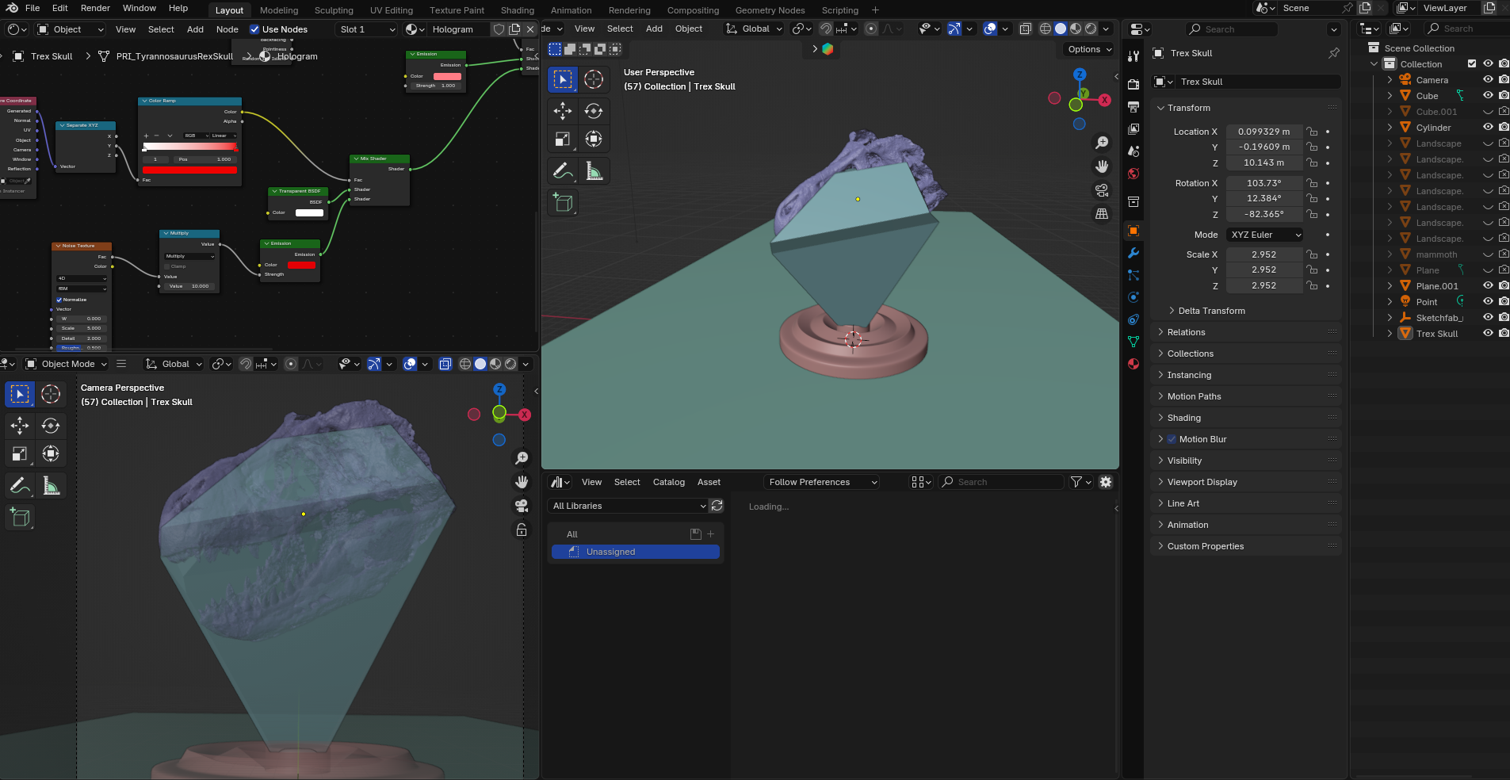Viewport: 1510px width, 780px height.
Task: Select the Move tool in User Perspective viewport
Action: point(563,111)
